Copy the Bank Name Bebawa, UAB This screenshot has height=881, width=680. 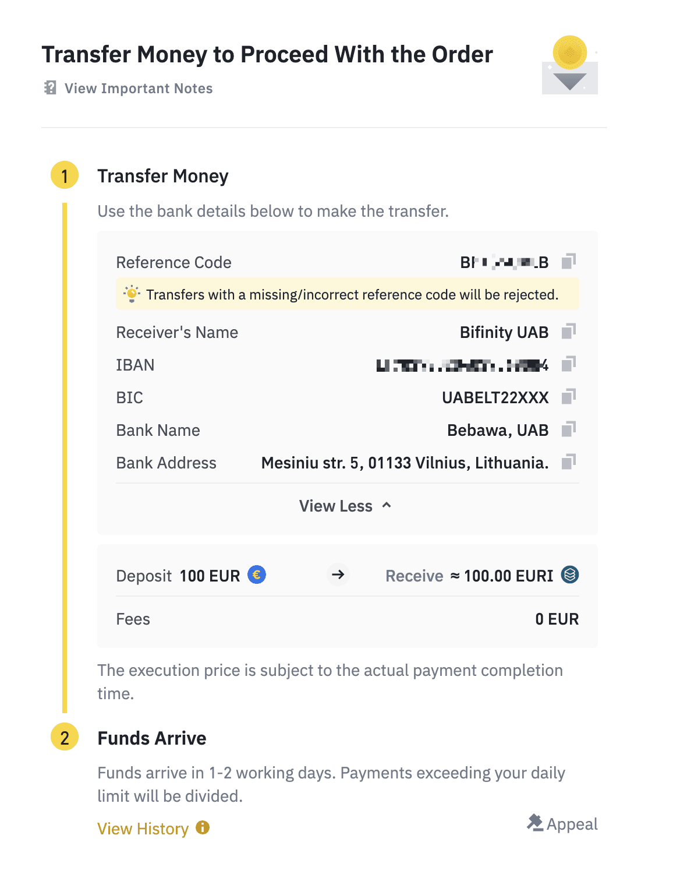tap(568, 429)
